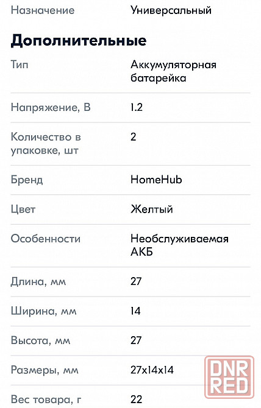Select the 27x14x14 dimensions value
Image resolution: width=261 pixels, height=408 pixels.
(152, 370)
